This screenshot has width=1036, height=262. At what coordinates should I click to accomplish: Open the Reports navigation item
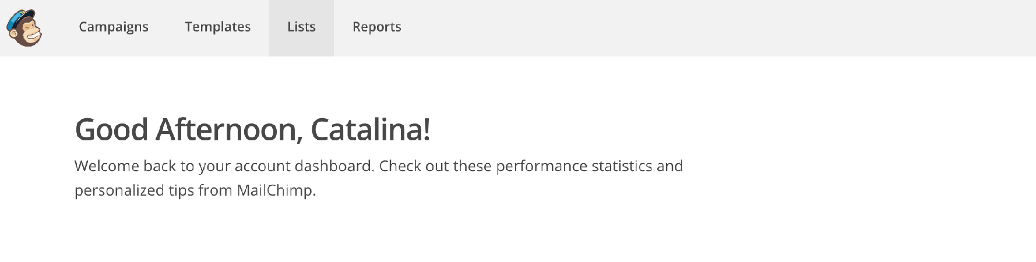[376, 27]
